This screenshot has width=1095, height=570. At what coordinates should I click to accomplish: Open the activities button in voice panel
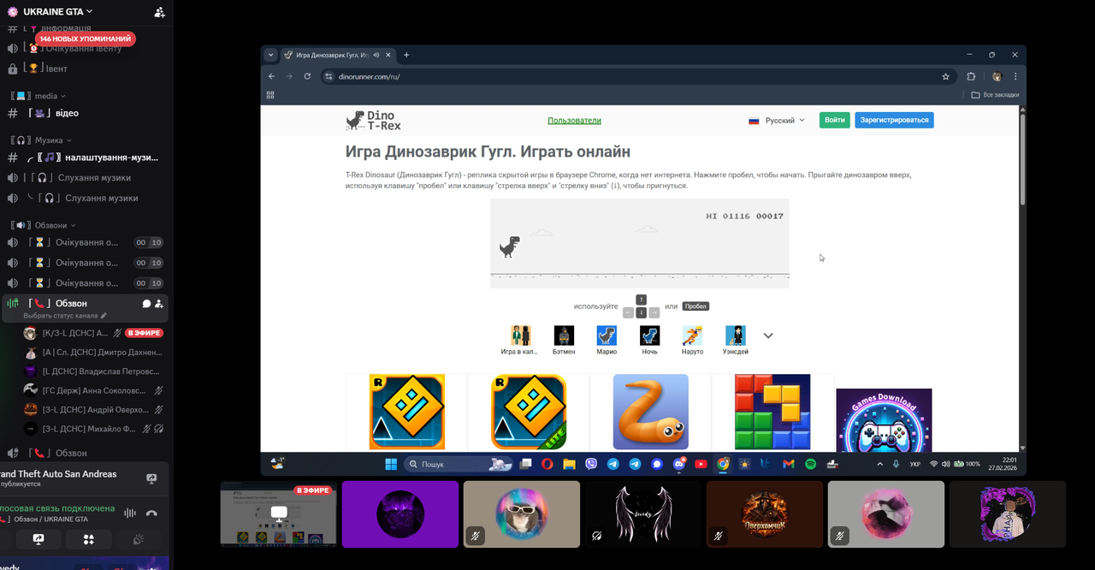pyautogui.click(x=88, y=539)
